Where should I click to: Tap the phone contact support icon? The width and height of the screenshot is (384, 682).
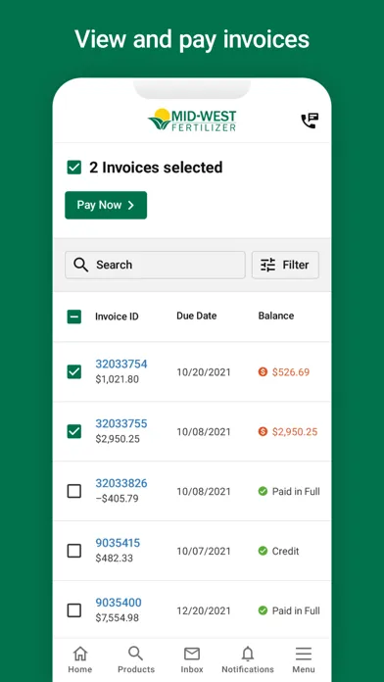[x=311, y=121]
